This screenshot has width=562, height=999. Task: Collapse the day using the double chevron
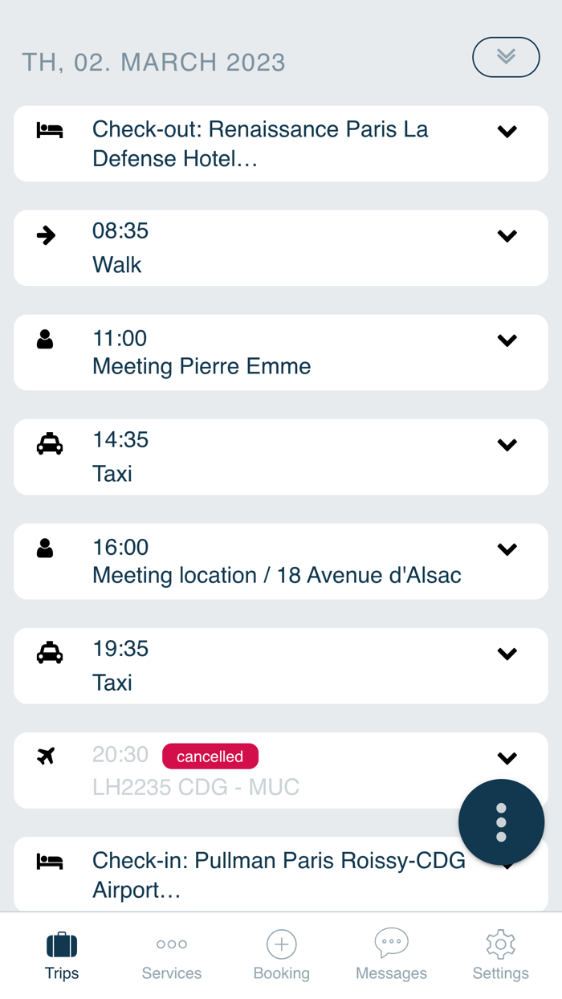coord(506,57)
